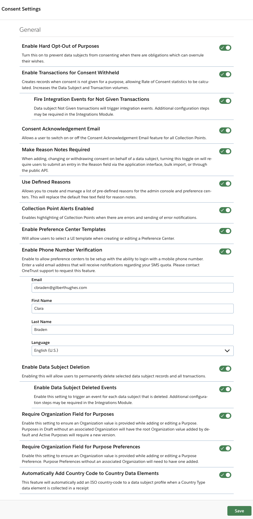Disable Require Organization Field for Purposes

click(225, 416)
